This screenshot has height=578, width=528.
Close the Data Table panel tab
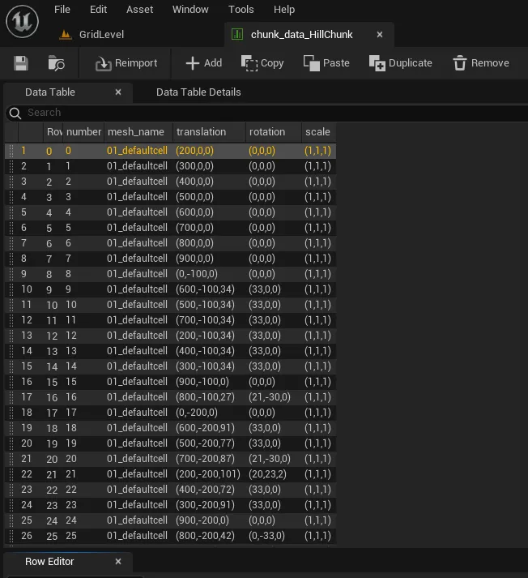(x=118, y=92)
